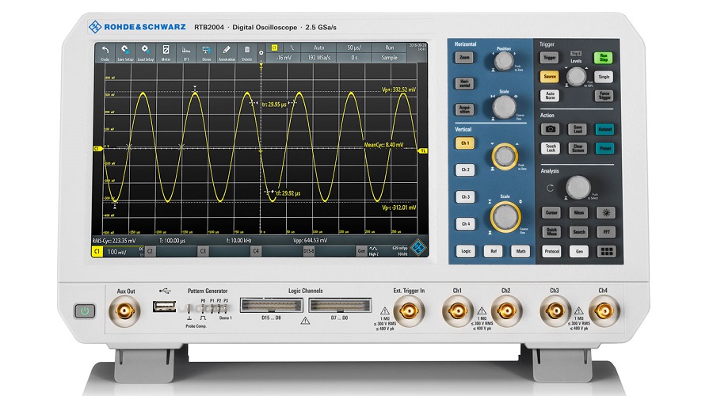The height and width of the screenshot is (396, 713).
Task: Toggle the Run Stop button
Action: tap(604, 57)
